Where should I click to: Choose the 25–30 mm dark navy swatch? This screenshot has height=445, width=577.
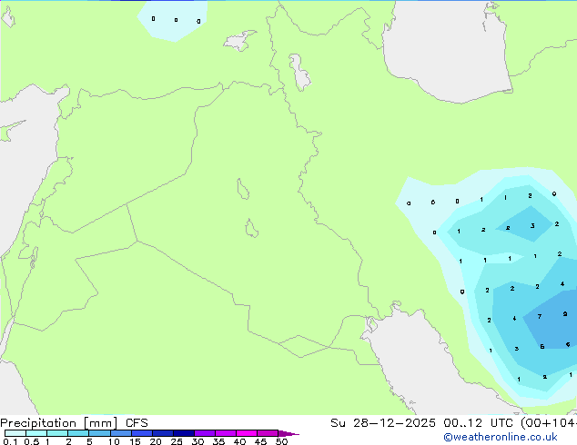(x=184, y=433)
